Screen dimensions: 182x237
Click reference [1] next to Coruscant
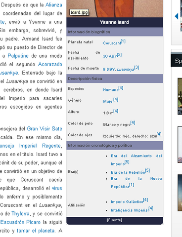pyautogui.click(x=123, y=41)
